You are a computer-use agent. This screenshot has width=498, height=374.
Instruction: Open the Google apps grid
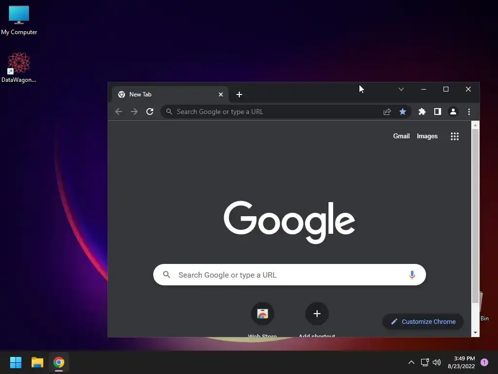(x=455, y=136)
